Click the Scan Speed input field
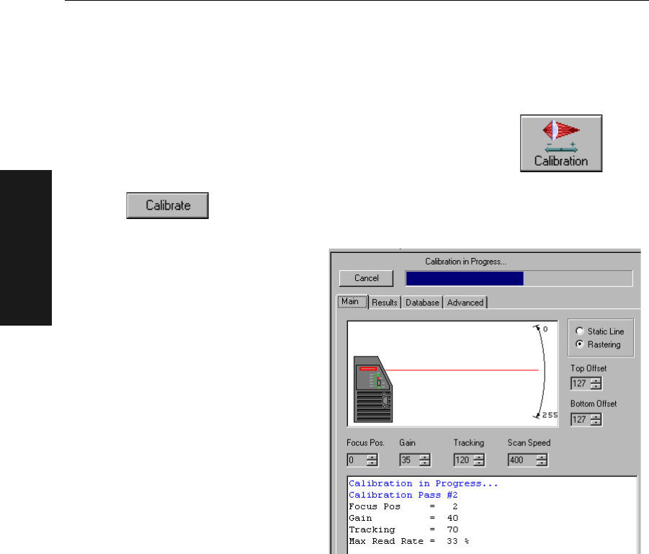Viewport: 649px width, 554px height. tap(522, 460)
